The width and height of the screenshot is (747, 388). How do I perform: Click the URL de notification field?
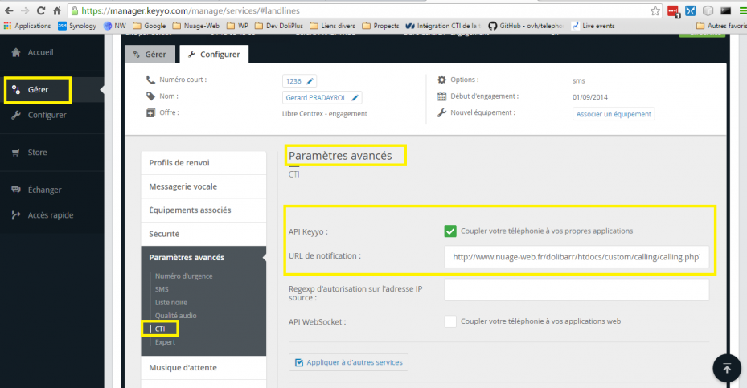(577, 257)
